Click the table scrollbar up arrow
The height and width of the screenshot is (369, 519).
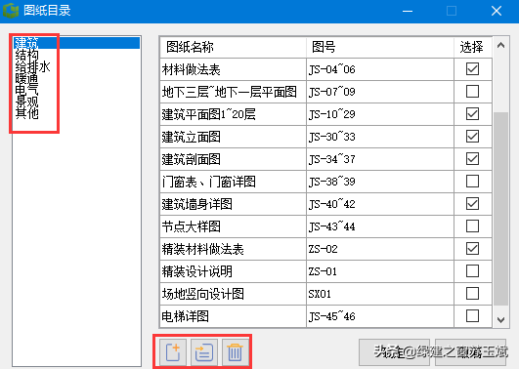coord(500,45)
